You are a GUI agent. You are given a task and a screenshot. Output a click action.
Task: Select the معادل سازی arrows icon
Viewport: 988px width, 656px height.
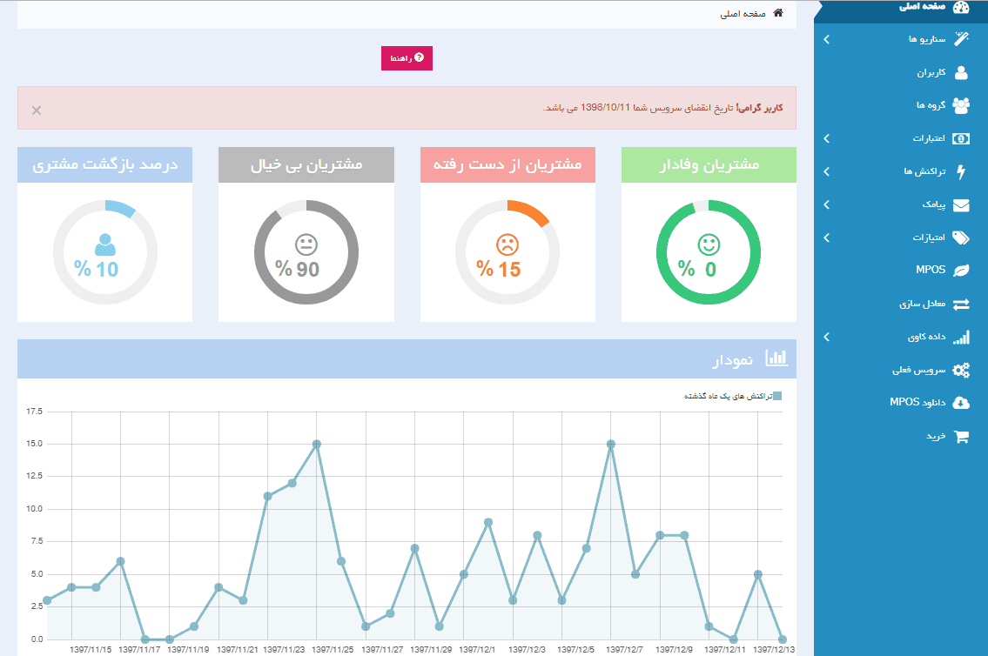[962, 304]
